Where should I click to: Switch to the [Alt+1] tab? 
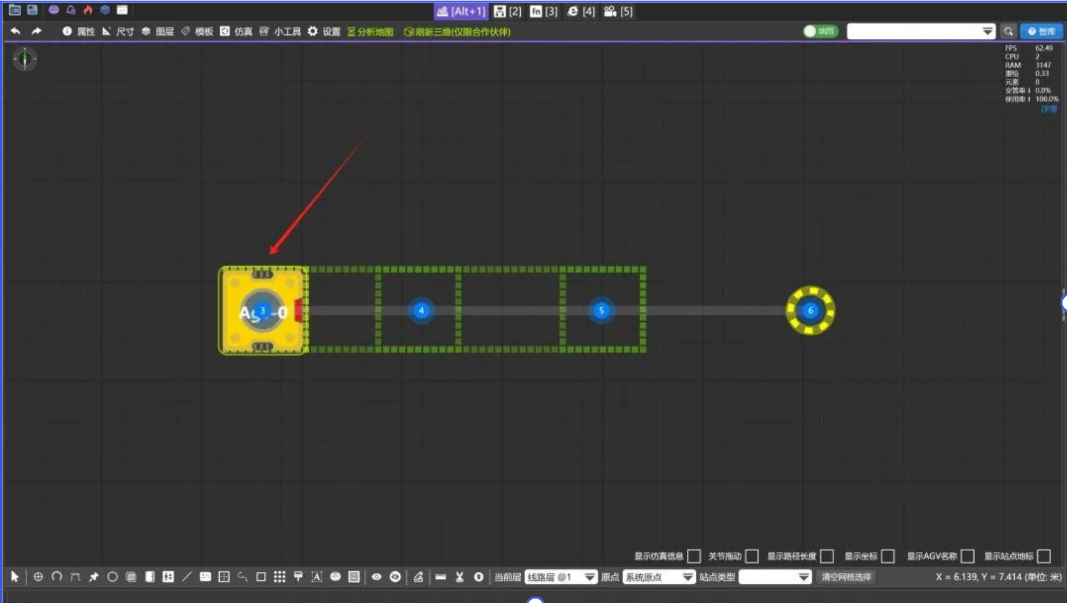tap(461, 11)
